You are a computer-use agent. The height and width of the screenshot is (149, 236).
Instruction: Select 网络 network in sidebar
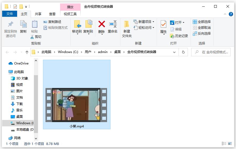pyautogui.click(x=15, y=138)
